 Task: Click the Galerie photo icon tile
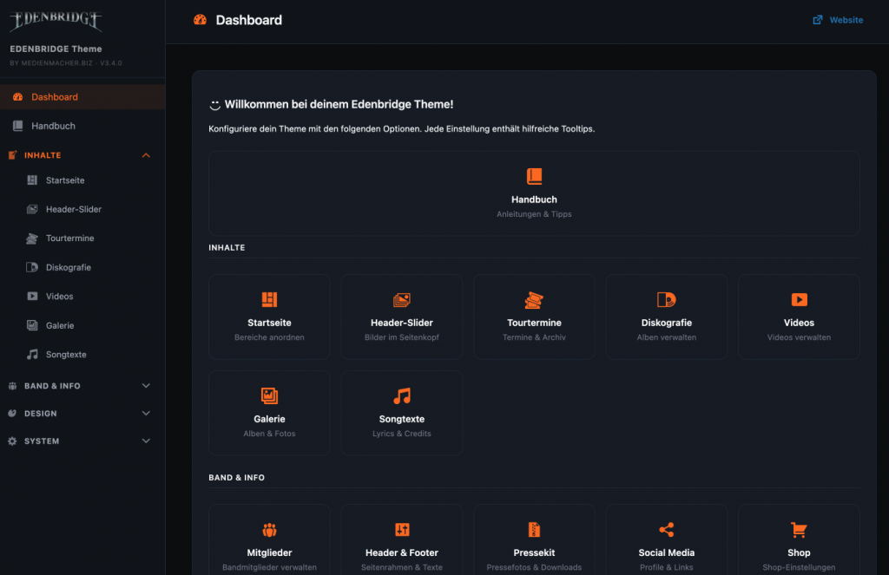click(x=269, y=413)
